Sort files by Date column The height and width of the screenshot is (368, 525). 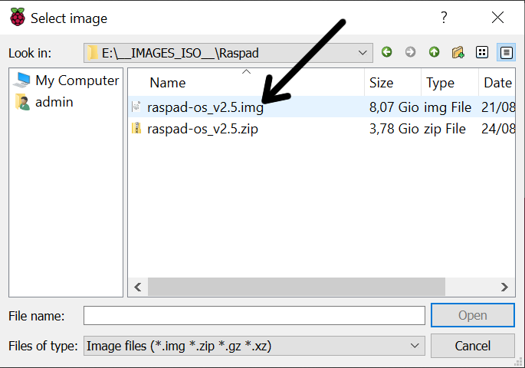(x=497, y=82)
